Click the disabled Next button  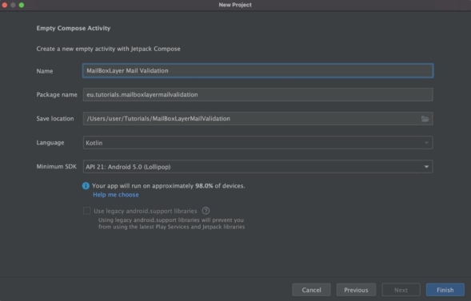[401, 290]
